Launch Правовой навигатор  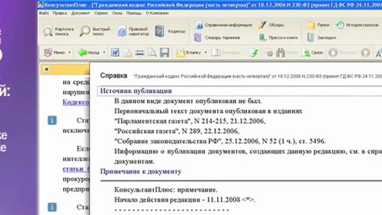point(133,32)
